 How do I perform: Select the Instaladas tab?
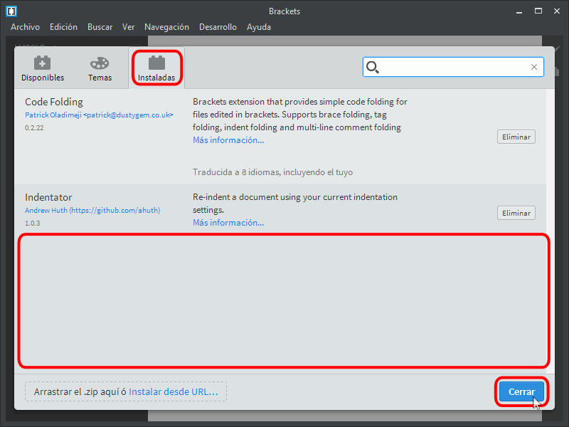156,68
